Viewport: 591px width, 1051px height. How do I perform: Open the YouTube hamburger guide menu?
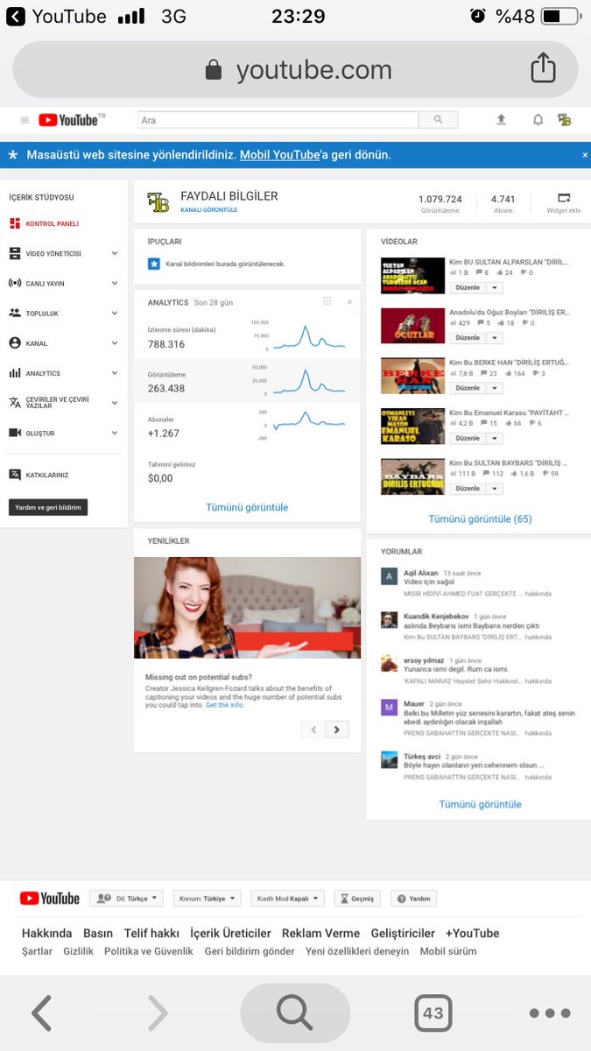25,120
